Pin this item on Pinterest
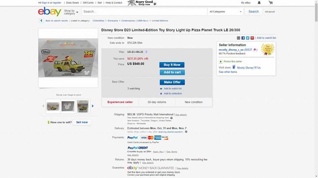This screenshot has height=178, width=318. click(x=252, y=38)
